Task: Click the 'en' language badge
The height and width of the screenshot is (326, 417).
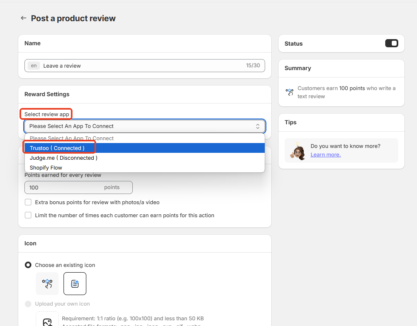Action: [34, 66]
